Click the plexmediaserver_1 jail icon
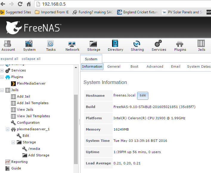 point(13,129)
